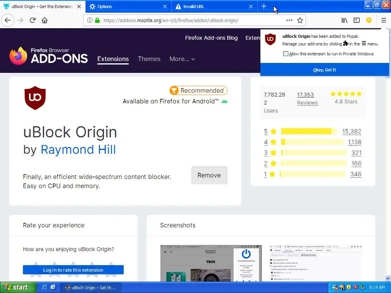Click the uBlock icon in notification popup

pos(270,39)
